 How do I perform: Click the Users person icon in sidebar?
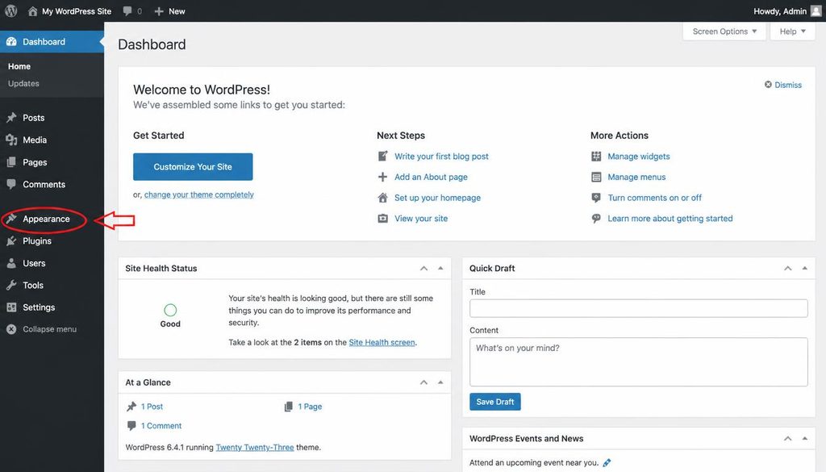pyautogui.click(x=11, y=263)
